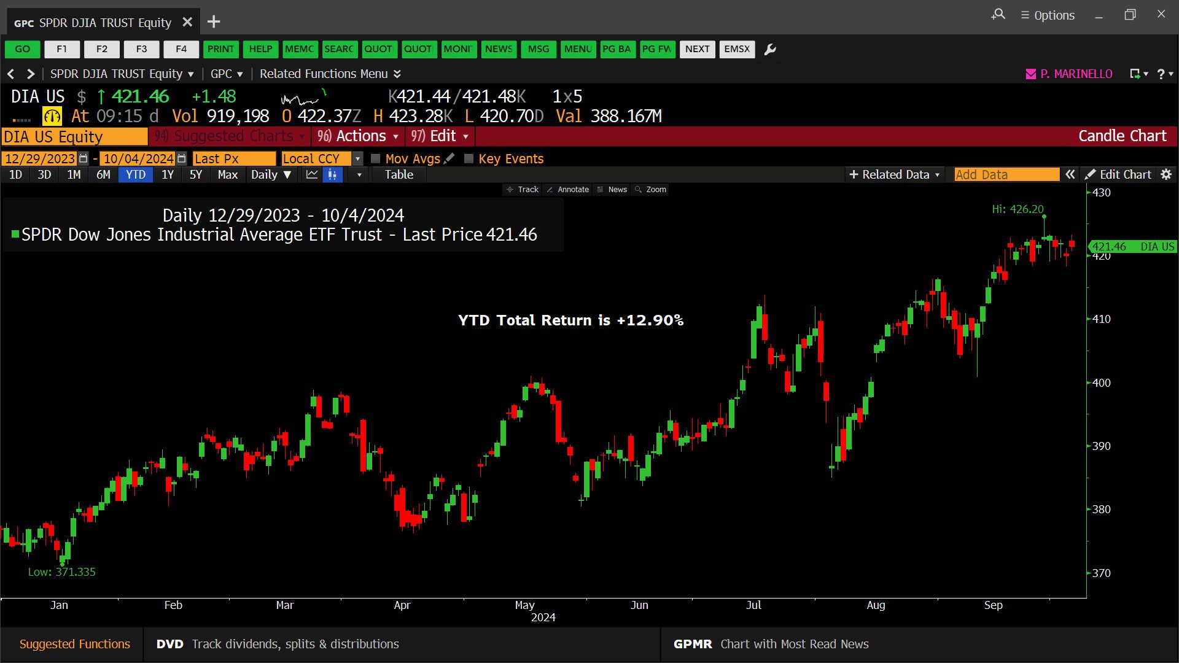This screenshot has height=663, width=1179.
Task: Open the Daily periodicity dropdown
Action: point(271,174)
